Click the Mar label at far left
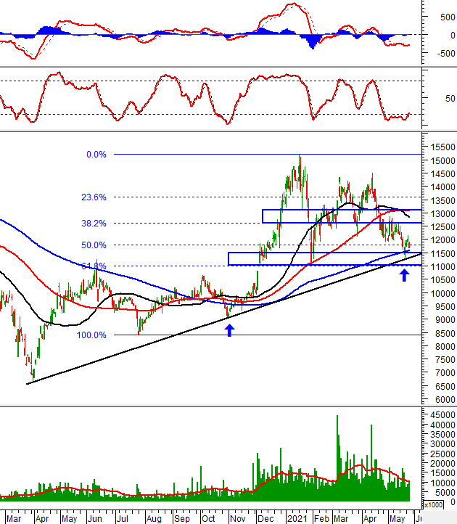This screenshot has width=457, height=524. click(14, 519)
